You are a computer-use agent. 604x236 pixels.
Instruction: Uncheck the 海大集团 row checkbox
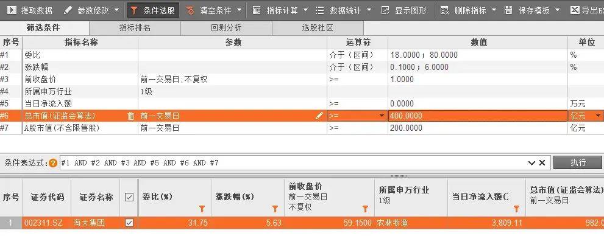(x=129, y=223)
